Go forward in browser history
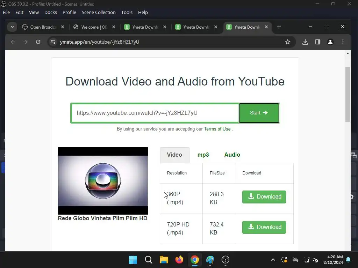The height and width of the screenshot is (268, 358). 25,42
